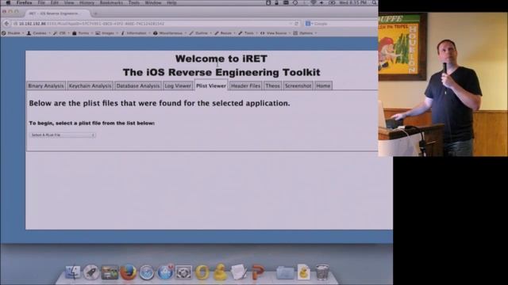Open the Edit menu

click(55, 2)
